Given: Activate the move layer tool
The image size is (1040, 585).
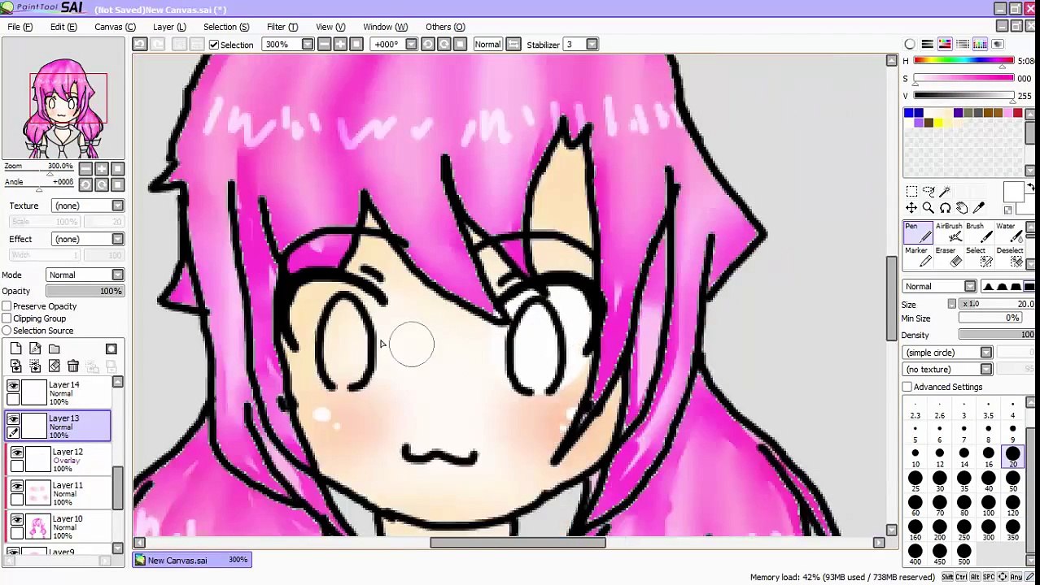Looking at the screenshot, I should pos(911,208).
